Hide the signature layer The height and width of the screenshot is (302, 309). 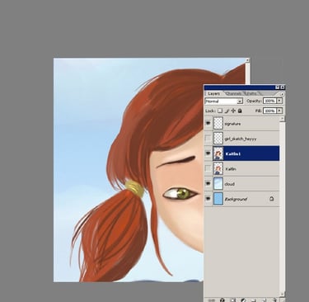click(x=208, y=124)
